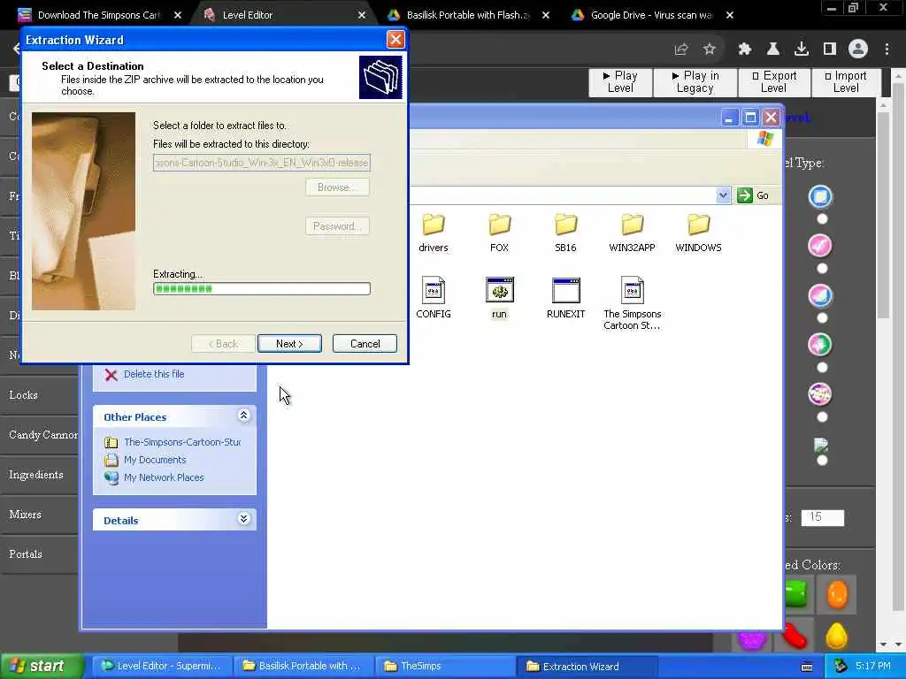Screen dimensions: 906x679
Task: Select green candy color swatch
Action: [x=799, y=594]
